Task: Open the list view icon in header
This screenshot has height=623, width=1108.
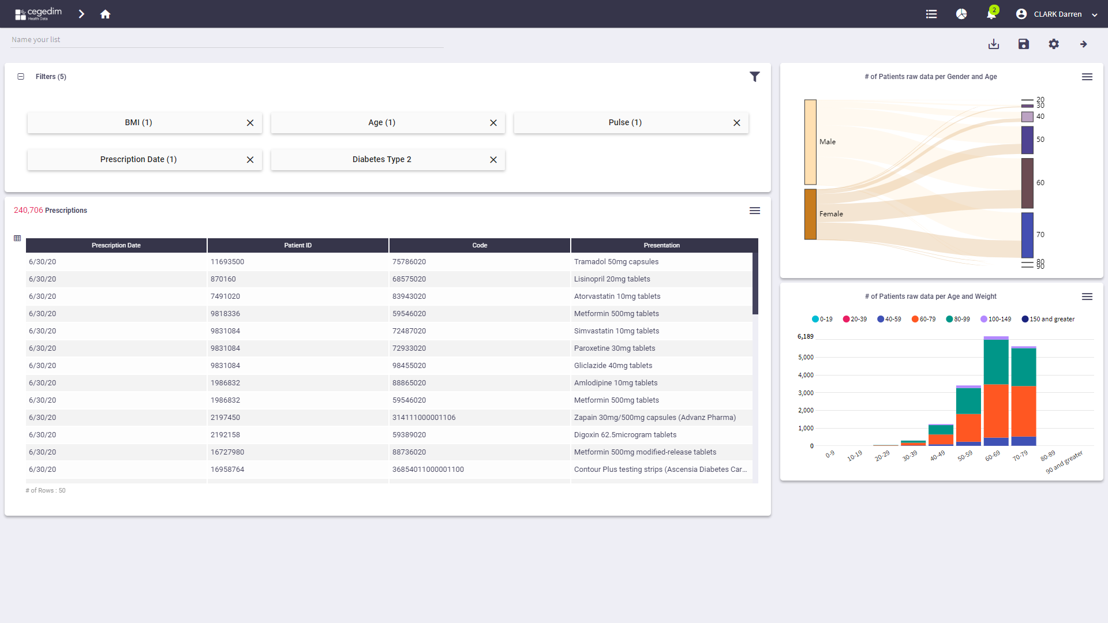Action: click(931, 14)
